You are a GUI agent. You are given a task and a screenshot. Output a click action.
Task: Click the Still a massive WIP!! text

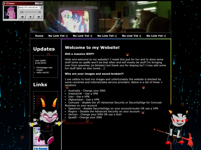click(x=80, y=54)
